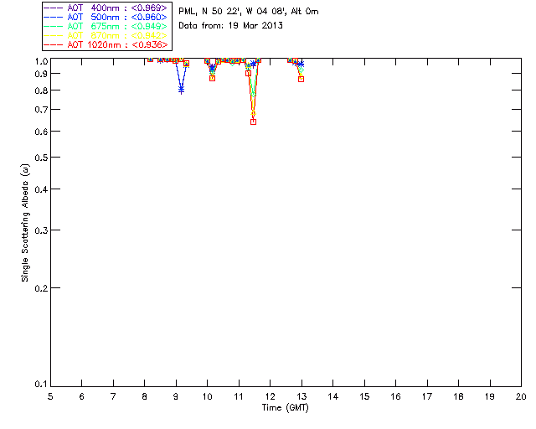The width and height of the screenshot is (536, 429).
Task: Click the x-axis tick label 8
Action: (145, 396)
